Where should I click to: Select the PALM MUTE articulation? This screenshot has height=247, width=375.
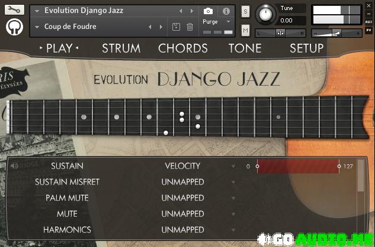67,198
